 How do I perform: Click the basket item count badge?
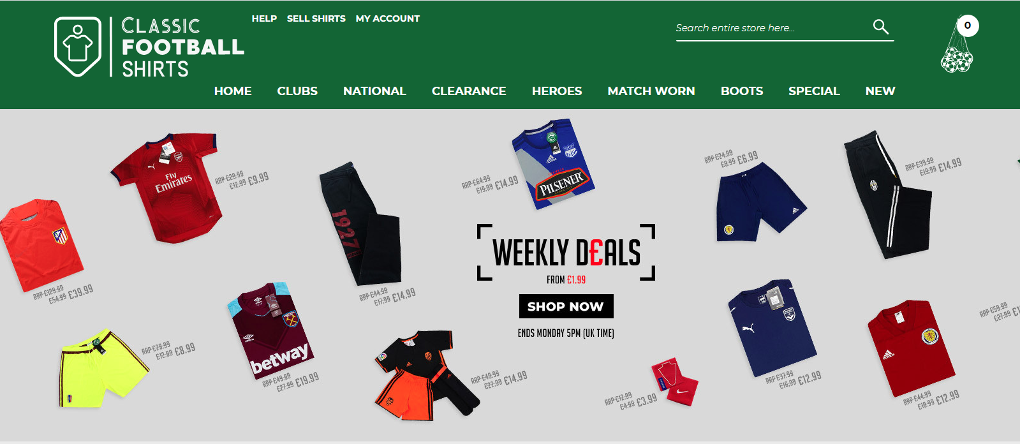point(968,26)
